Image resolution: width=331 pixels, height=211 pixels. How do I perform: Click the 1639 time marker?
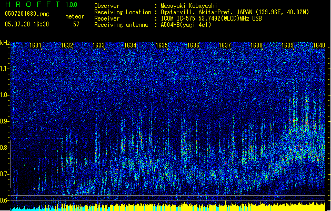288,45
